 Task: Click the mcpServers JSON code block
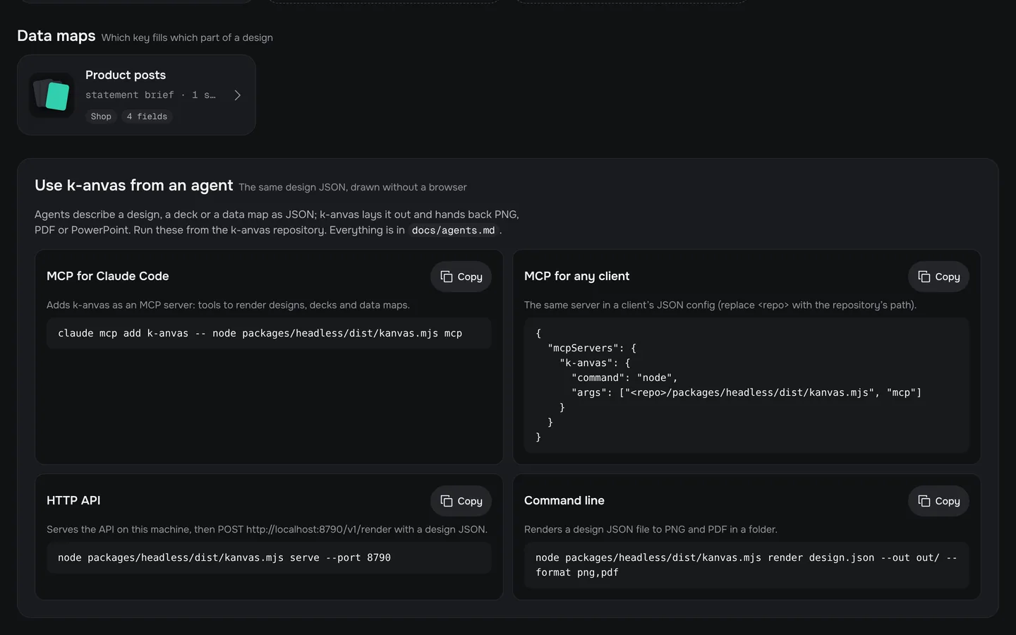click(x=746, y=385)
